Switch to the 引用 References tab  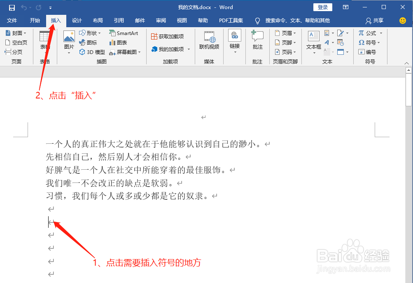point(119,21)
